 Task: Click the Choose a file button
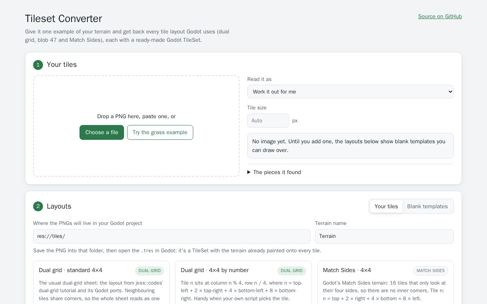click(x=102, y=132)
